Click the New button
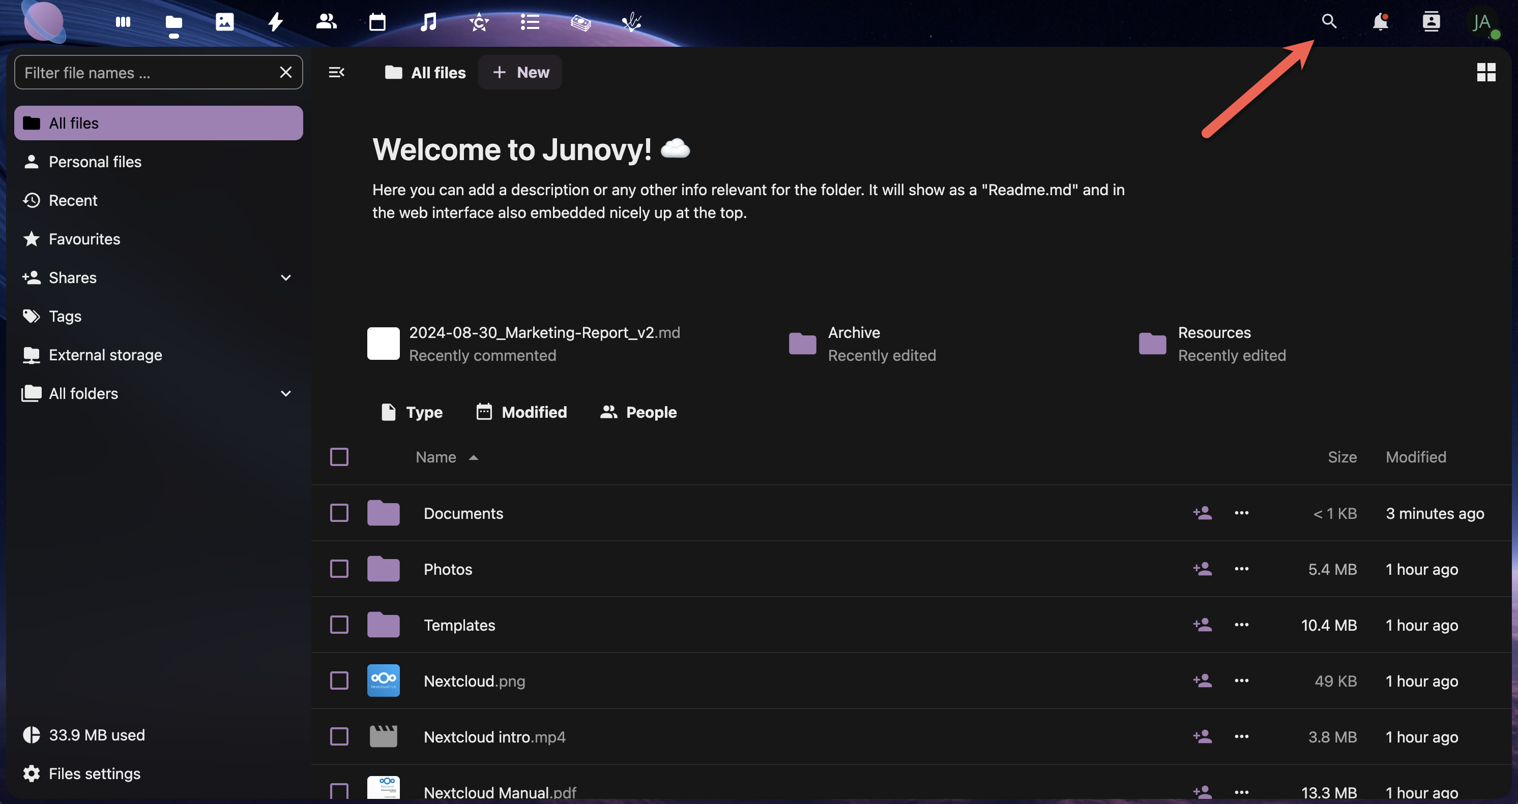This screenshot has height=804, width=1518. coord(520,72)
